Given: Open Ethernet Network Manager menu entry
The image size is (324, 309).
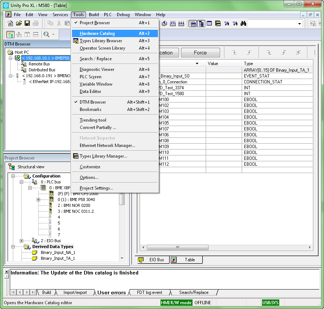Looking at the screenshot, I should 115,145.
